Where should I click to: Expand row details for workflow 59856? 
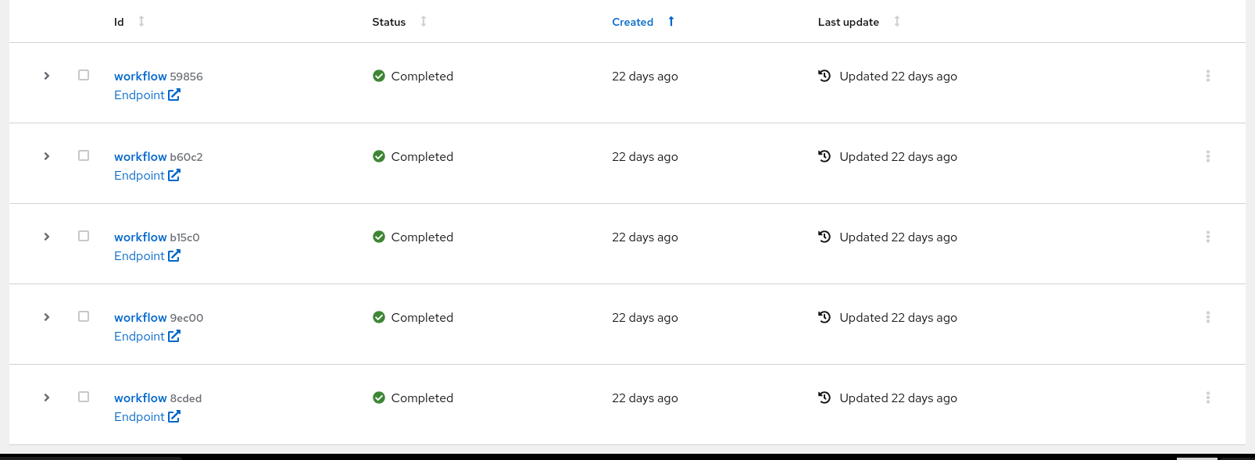click(47, 76)
